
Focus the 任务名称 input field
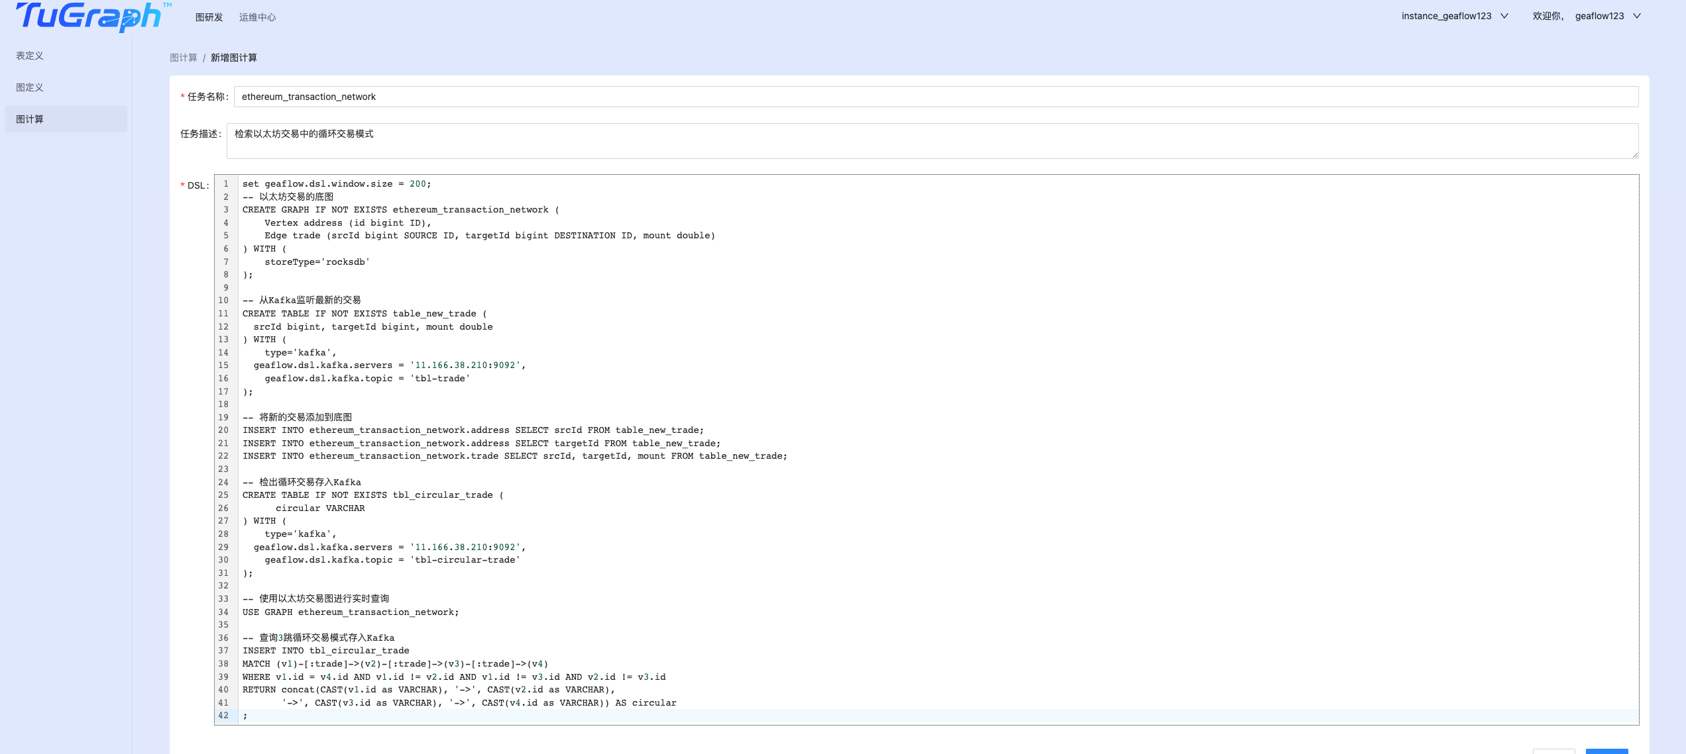[936, 97]
